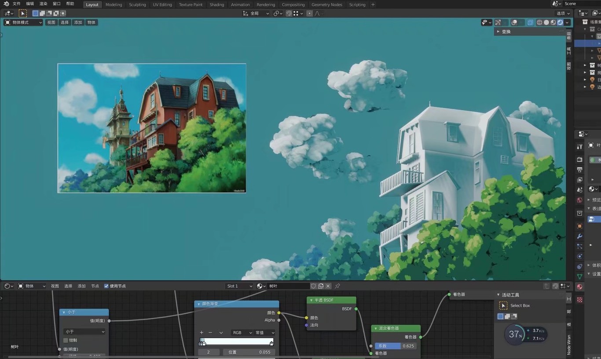This screenshot has height=359, width=601.
Task: Toggle the 钳制 checkbox in 小于 node
Action: click(x=66, y=340)
